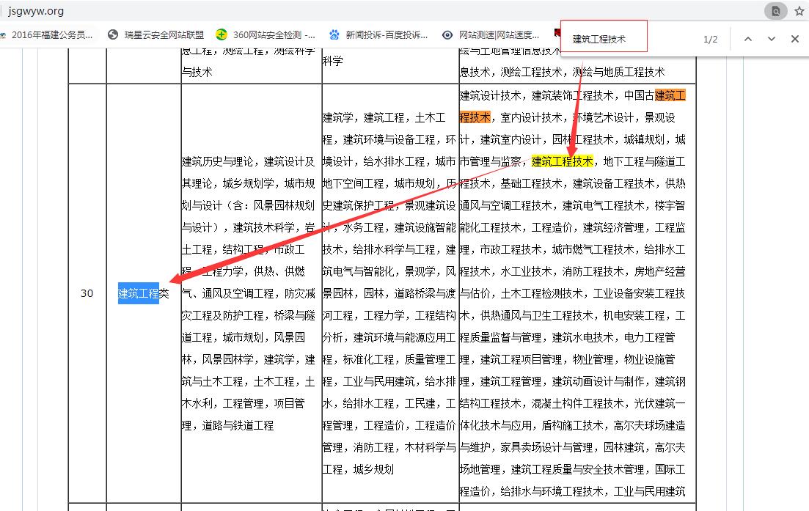Click the line 管理，消防工程，木材科学与

389,447
